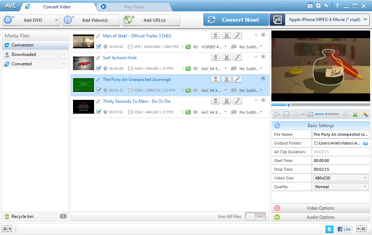Click the Stop Time field 00:02:15
Viewport: 372px width, 235px height.
click(x=341, y=169)
